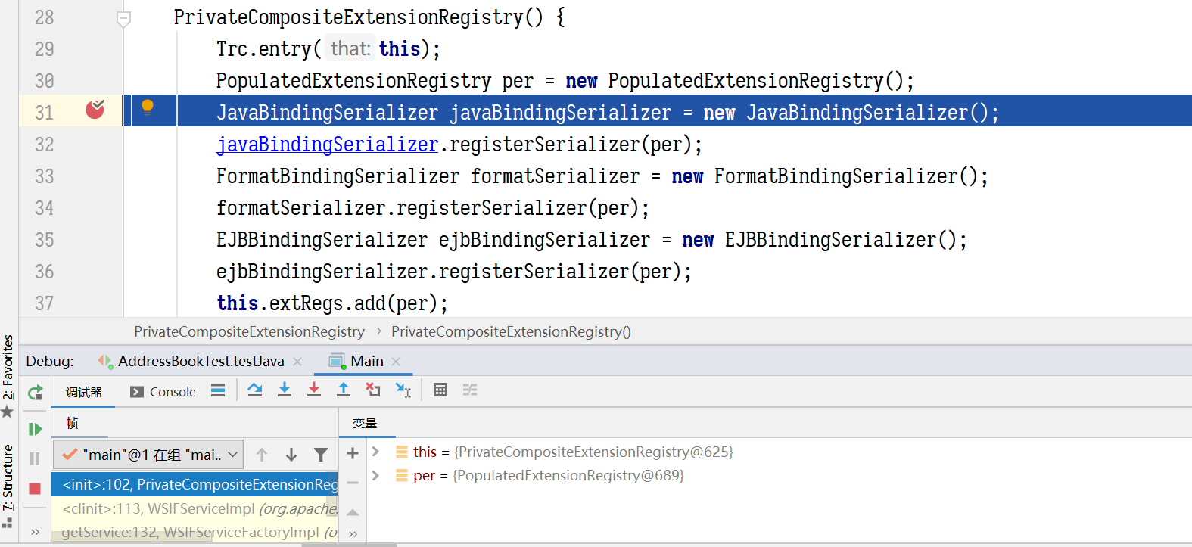The width and height of the screenshot is (1192, 547).
Task: Expand the 'per' variable node
Action: (x=375, y=475)
